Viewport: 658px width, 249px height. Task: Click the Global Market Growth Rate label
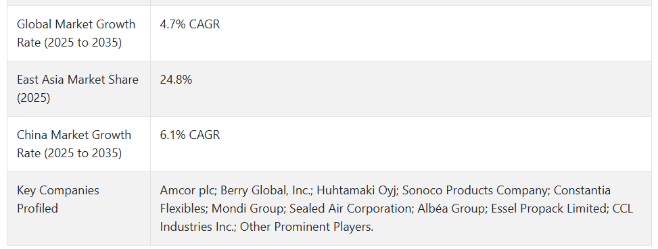click(76, 34)
